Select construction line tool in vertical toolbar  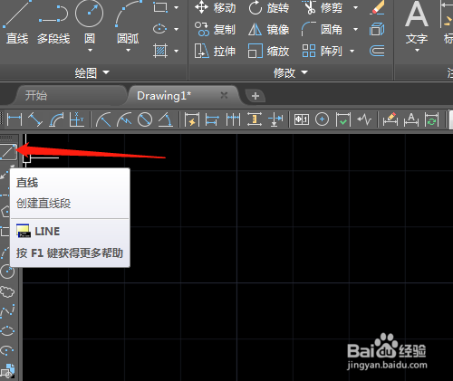(x=5, y=174)
